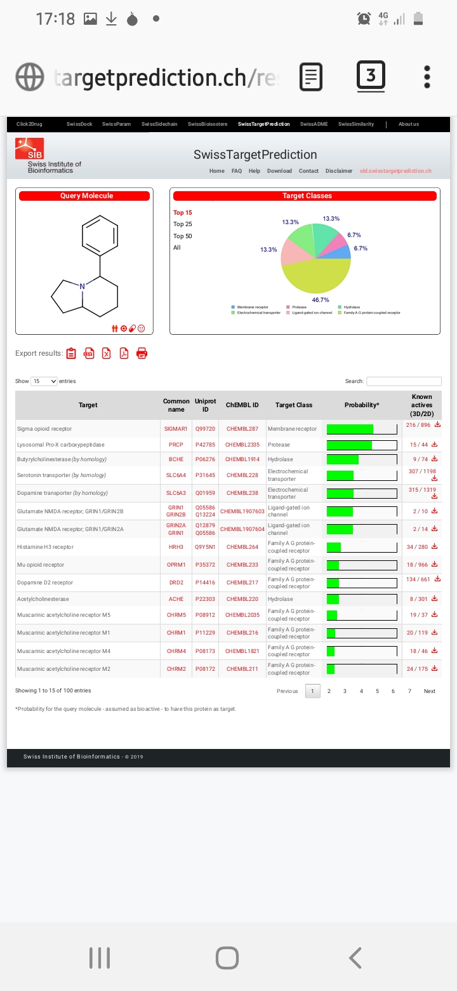This screenshot has height=991, width=457.
Task: Open the Help page link
Action: [255, 171]
